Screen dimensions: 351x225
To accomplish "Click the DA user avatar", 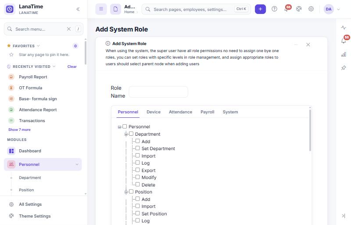I will pos(329,9).
